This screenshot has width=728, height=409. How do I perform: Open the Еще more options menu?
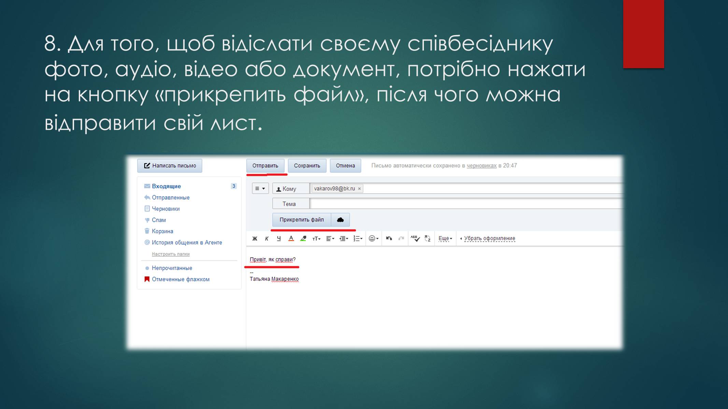(445, 239)
